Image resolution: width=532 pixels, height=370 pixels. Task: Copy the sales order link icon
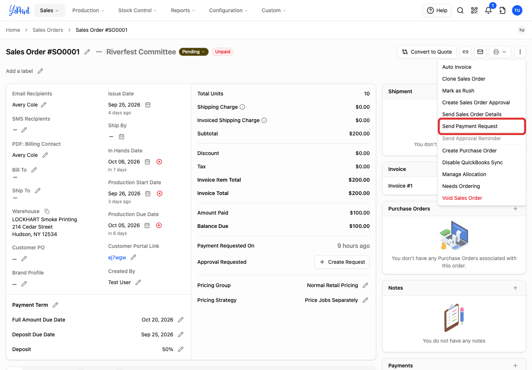pyautogui.click(x=465, y=52)
